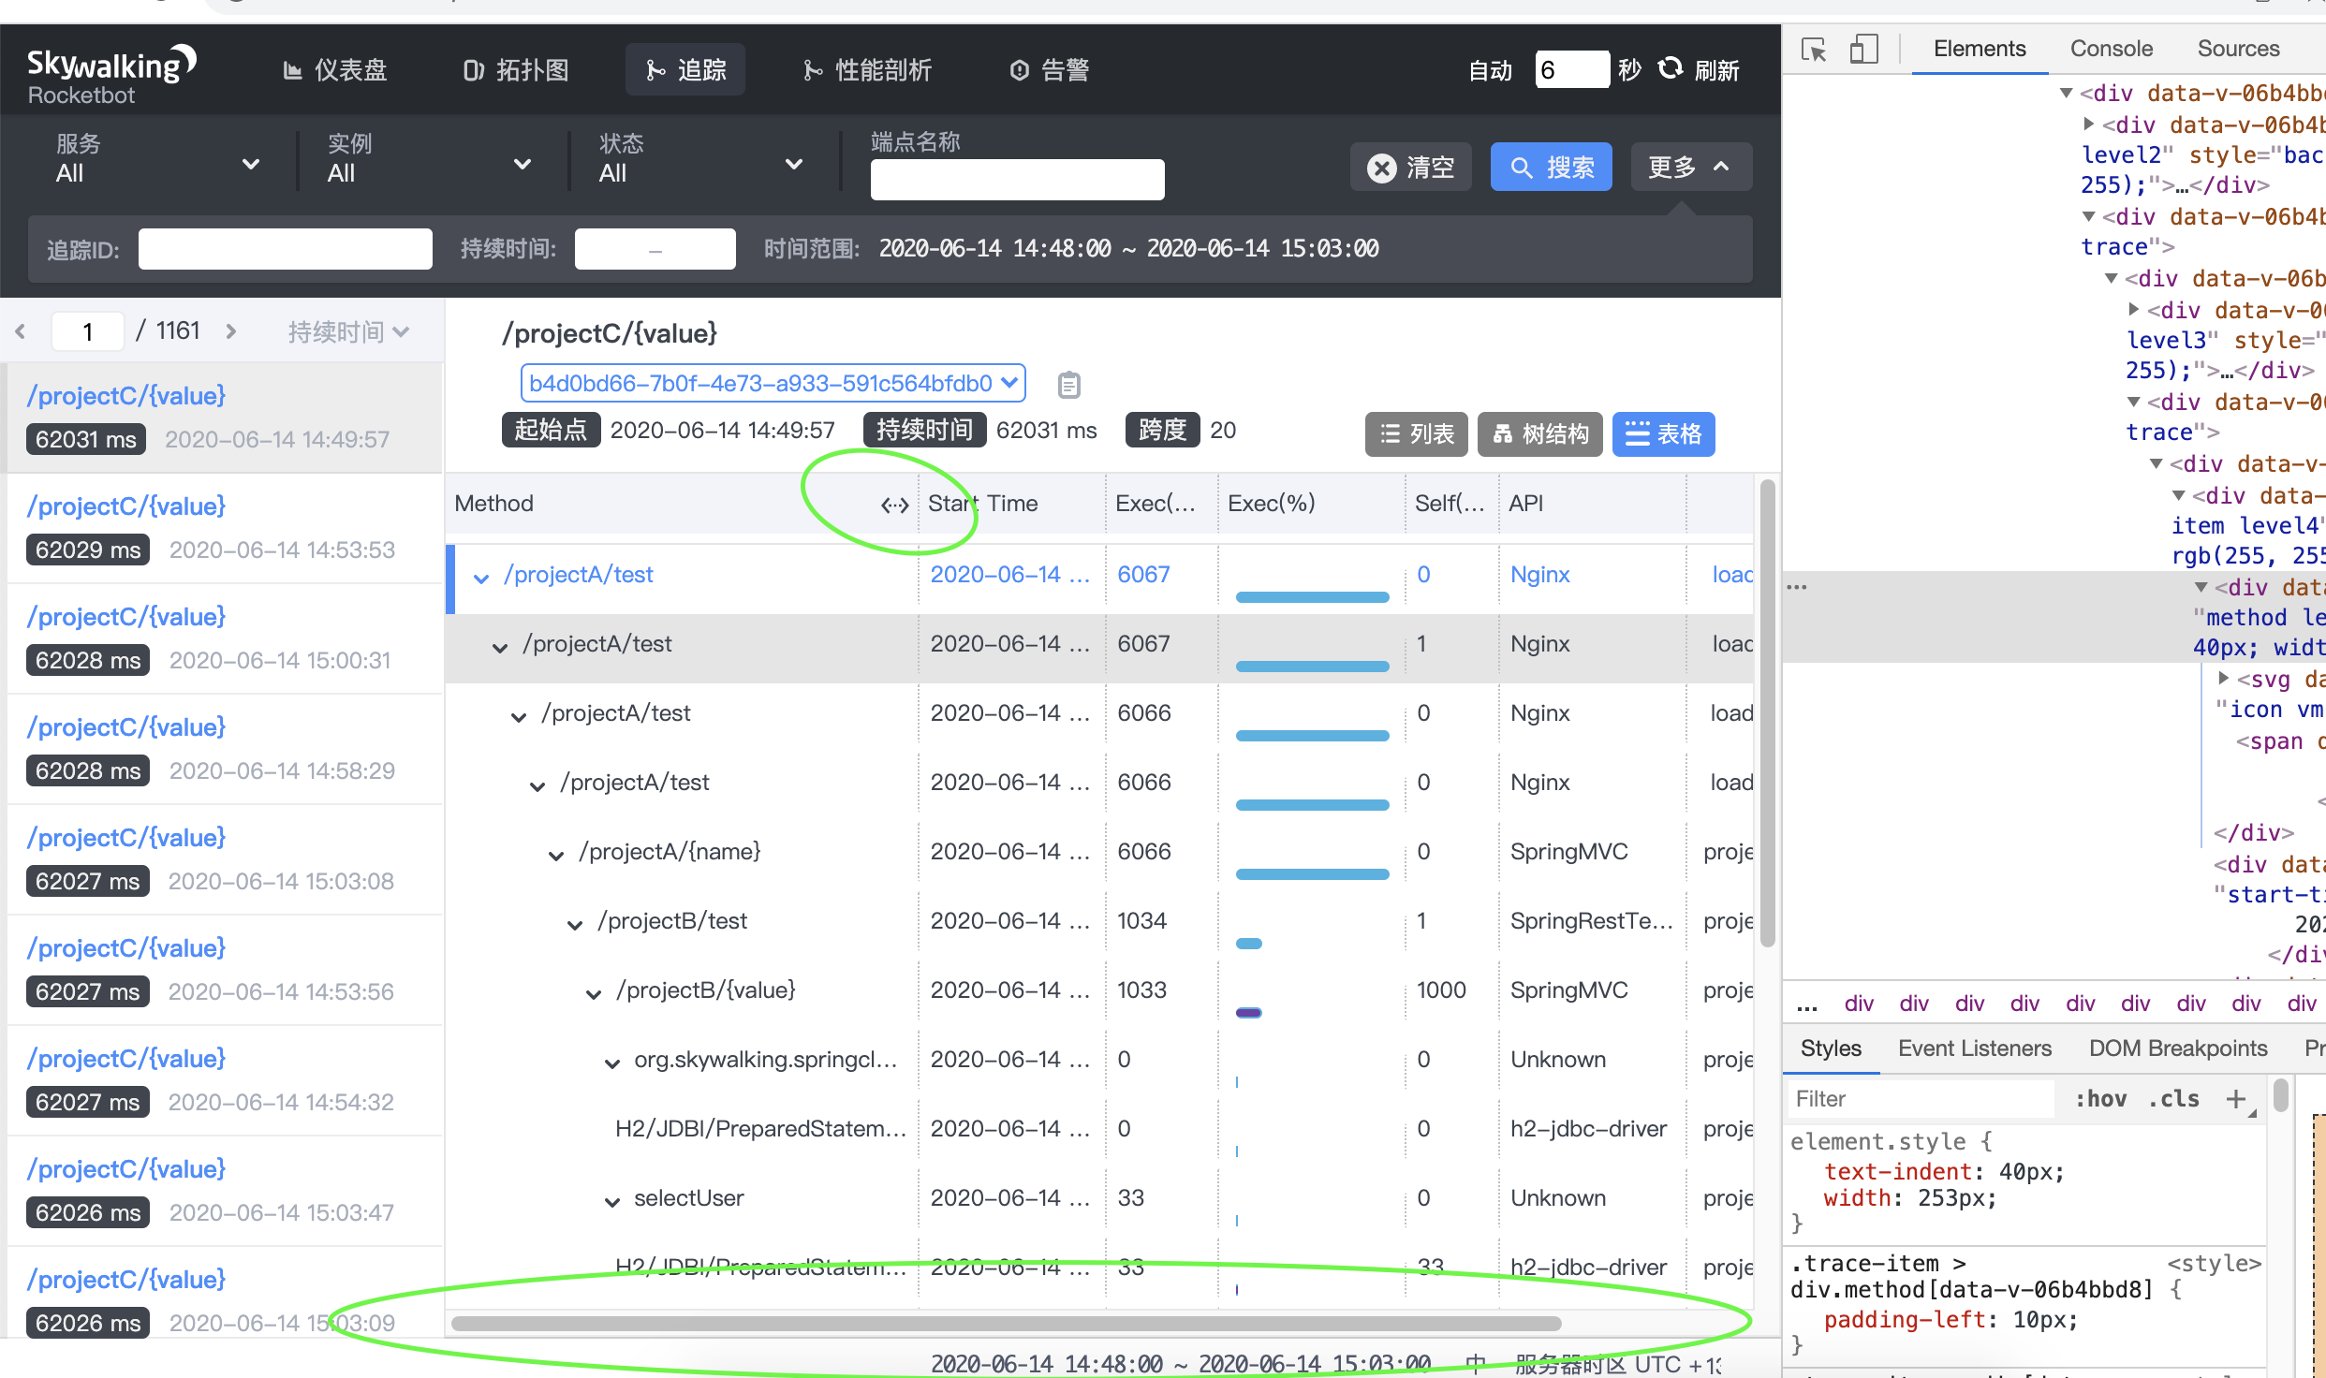Click the horizontal scrollbar under the table

(1006, 1324)
